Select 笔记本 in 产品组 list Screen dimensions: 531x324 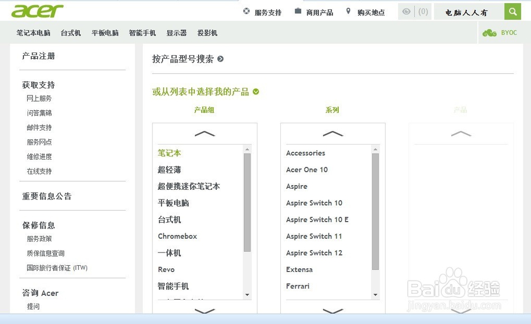point(169,153)
